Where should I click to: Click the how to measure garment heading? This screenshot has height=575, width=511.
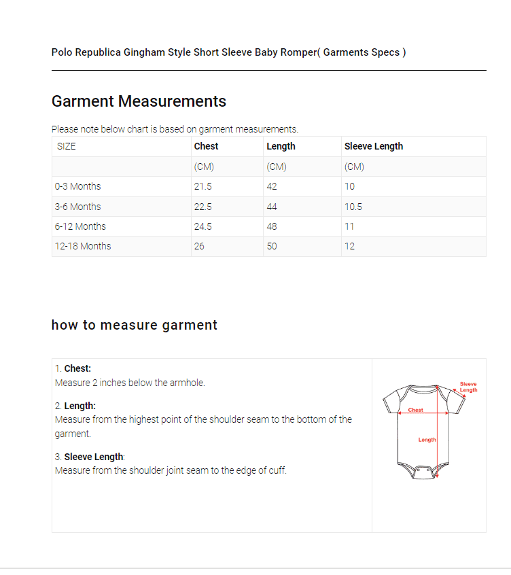(x=135, y=325)
